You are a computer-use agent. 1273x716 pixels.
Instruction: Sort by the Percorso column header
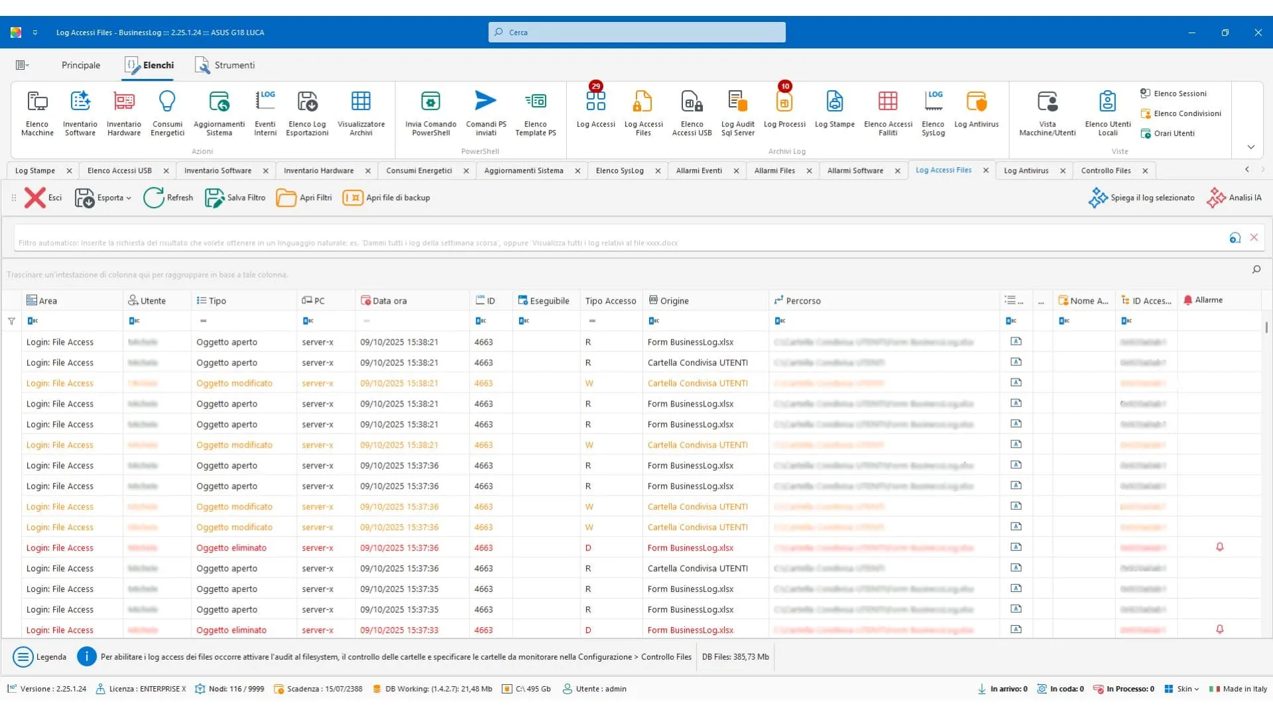tap(885, 300)
